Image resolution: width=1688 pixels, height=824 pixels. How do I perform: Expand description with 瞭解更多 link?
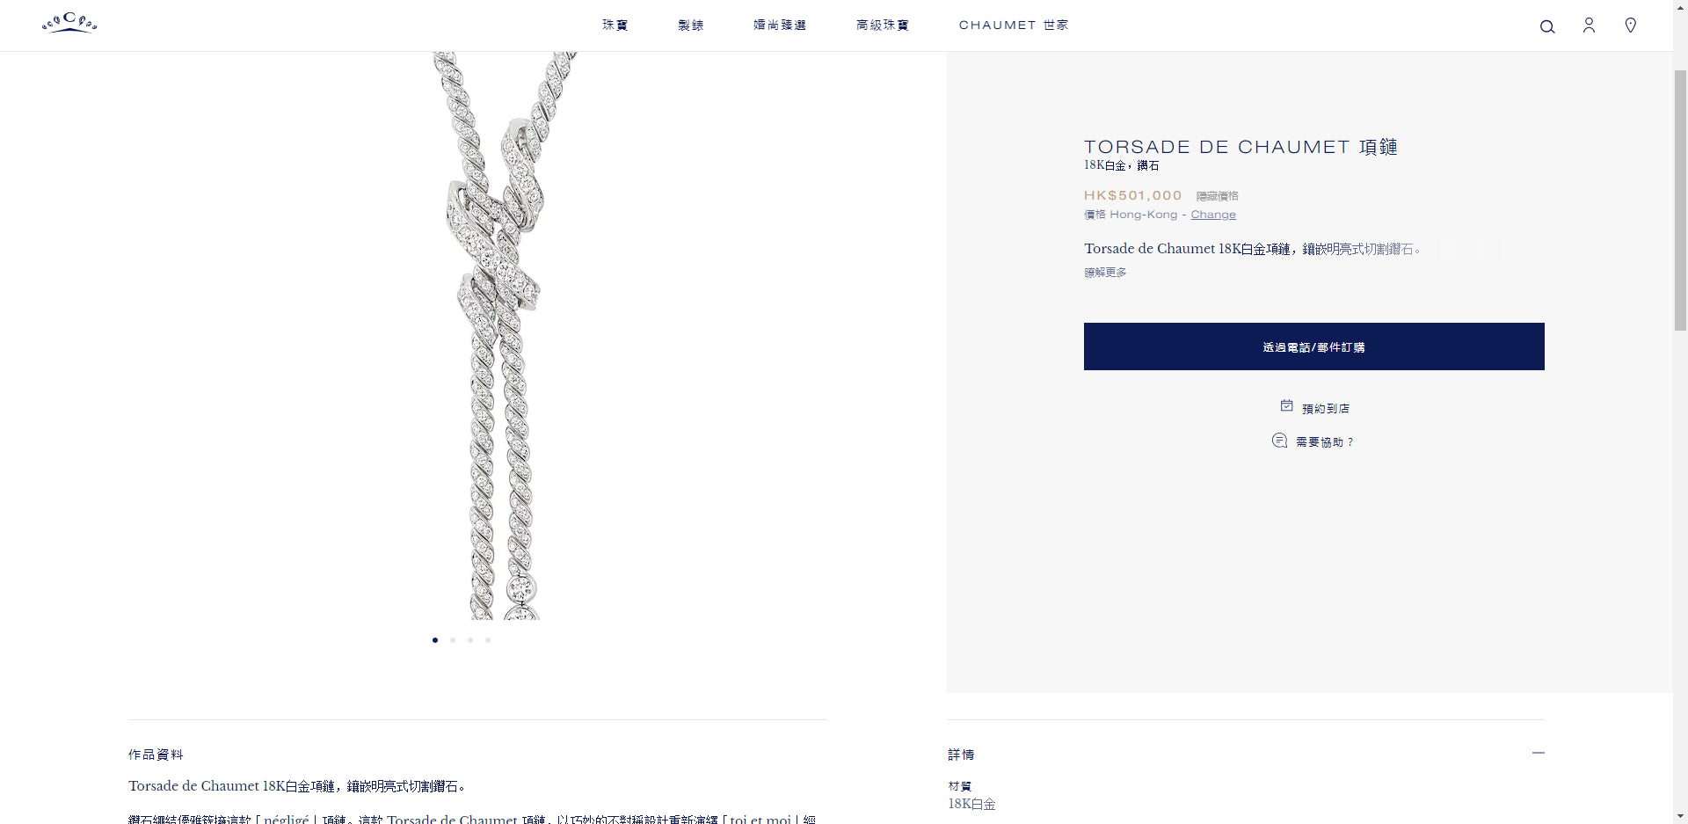pyautogui.click(x=1105, y=273)
